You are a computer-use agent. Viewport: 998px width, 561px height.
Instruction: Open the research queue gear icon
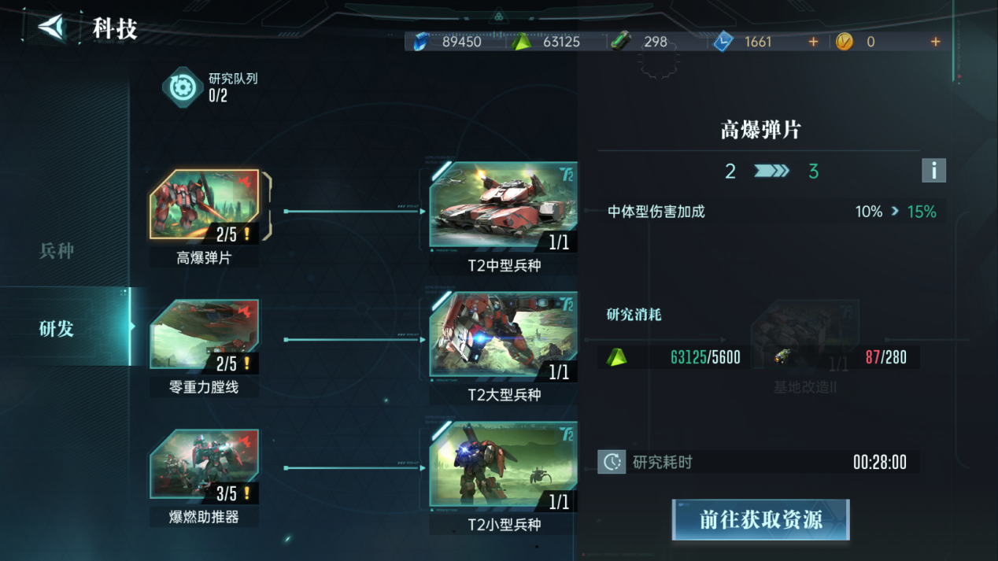point(183,87)
